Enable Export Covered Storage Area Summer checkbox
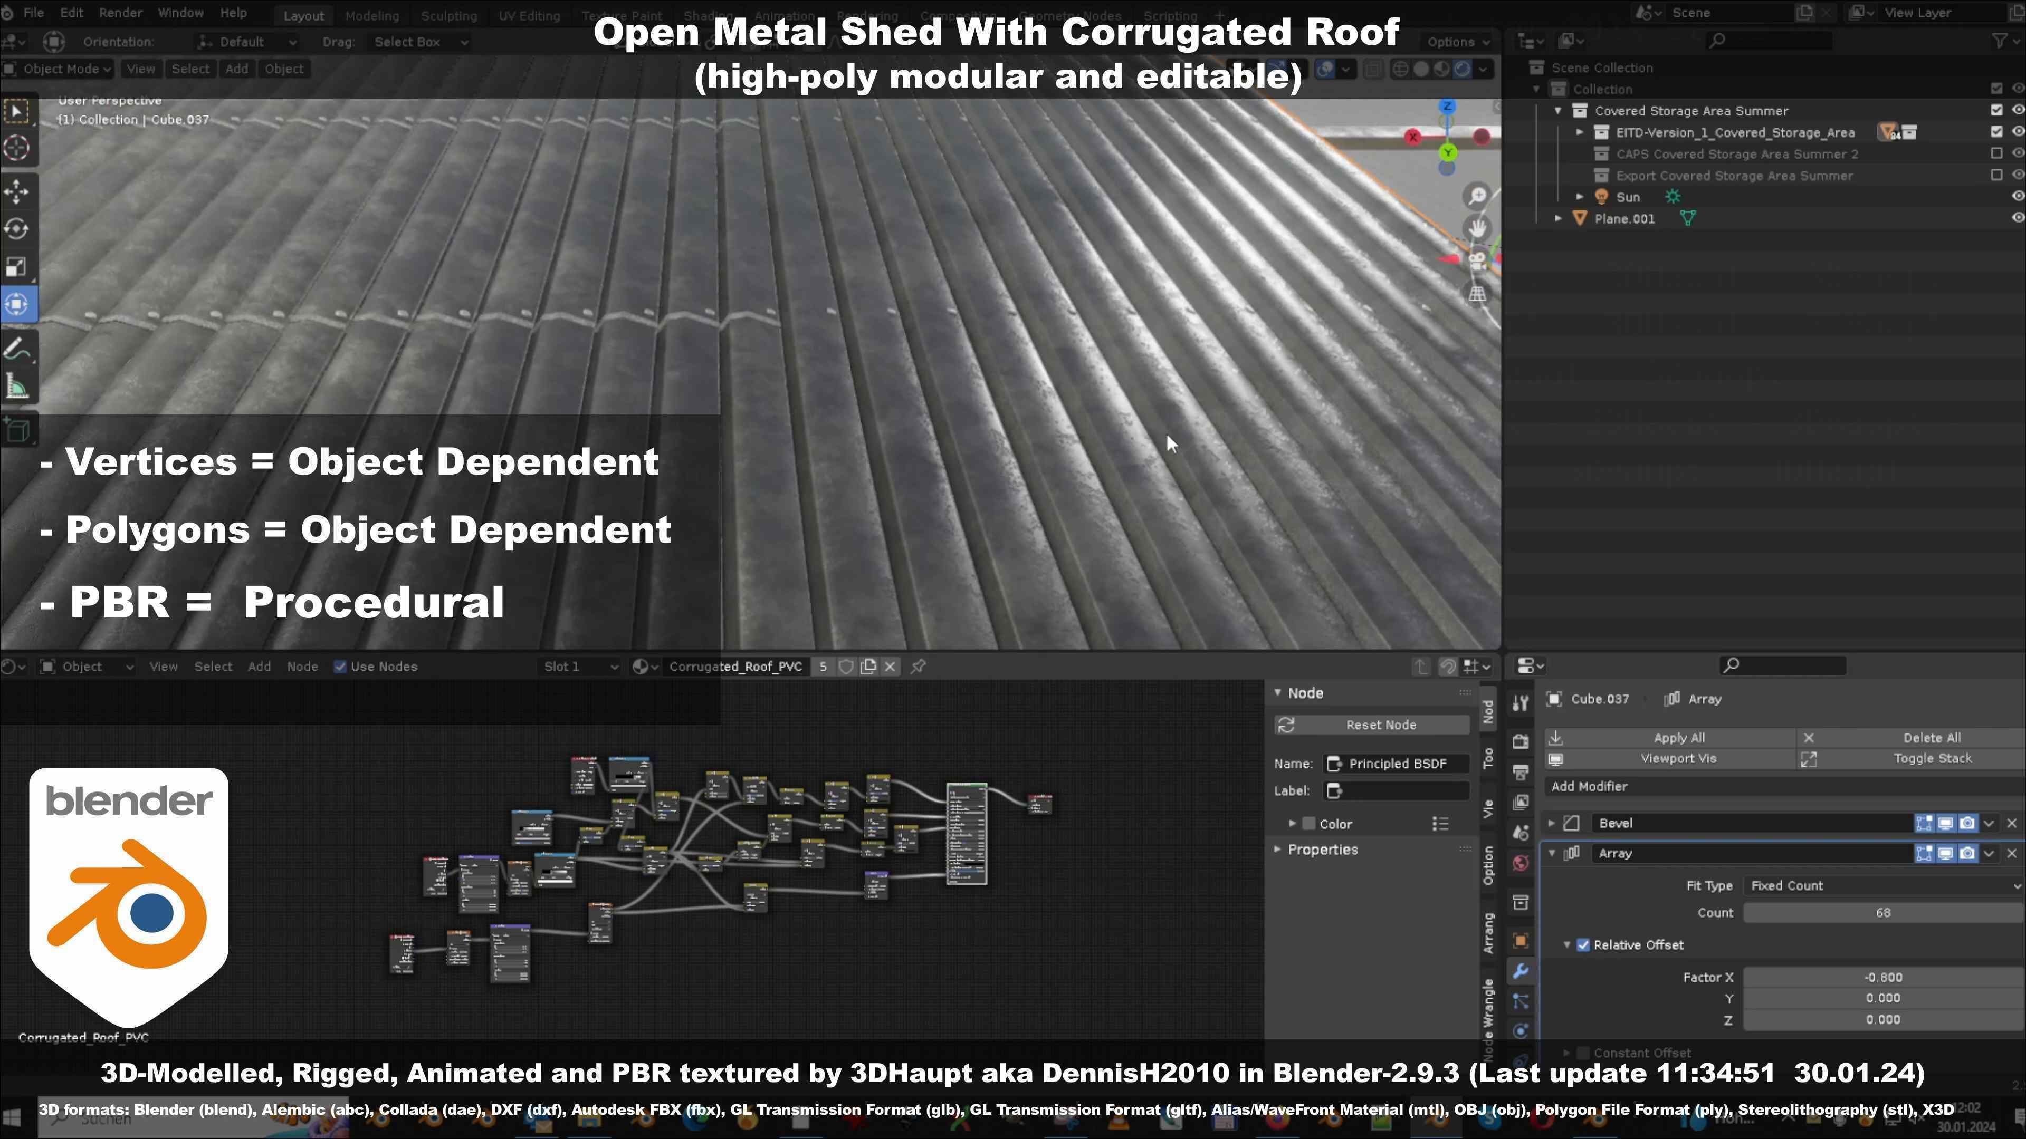This screenshot has height=1139, width=2026. click(x=1996, y=175)
